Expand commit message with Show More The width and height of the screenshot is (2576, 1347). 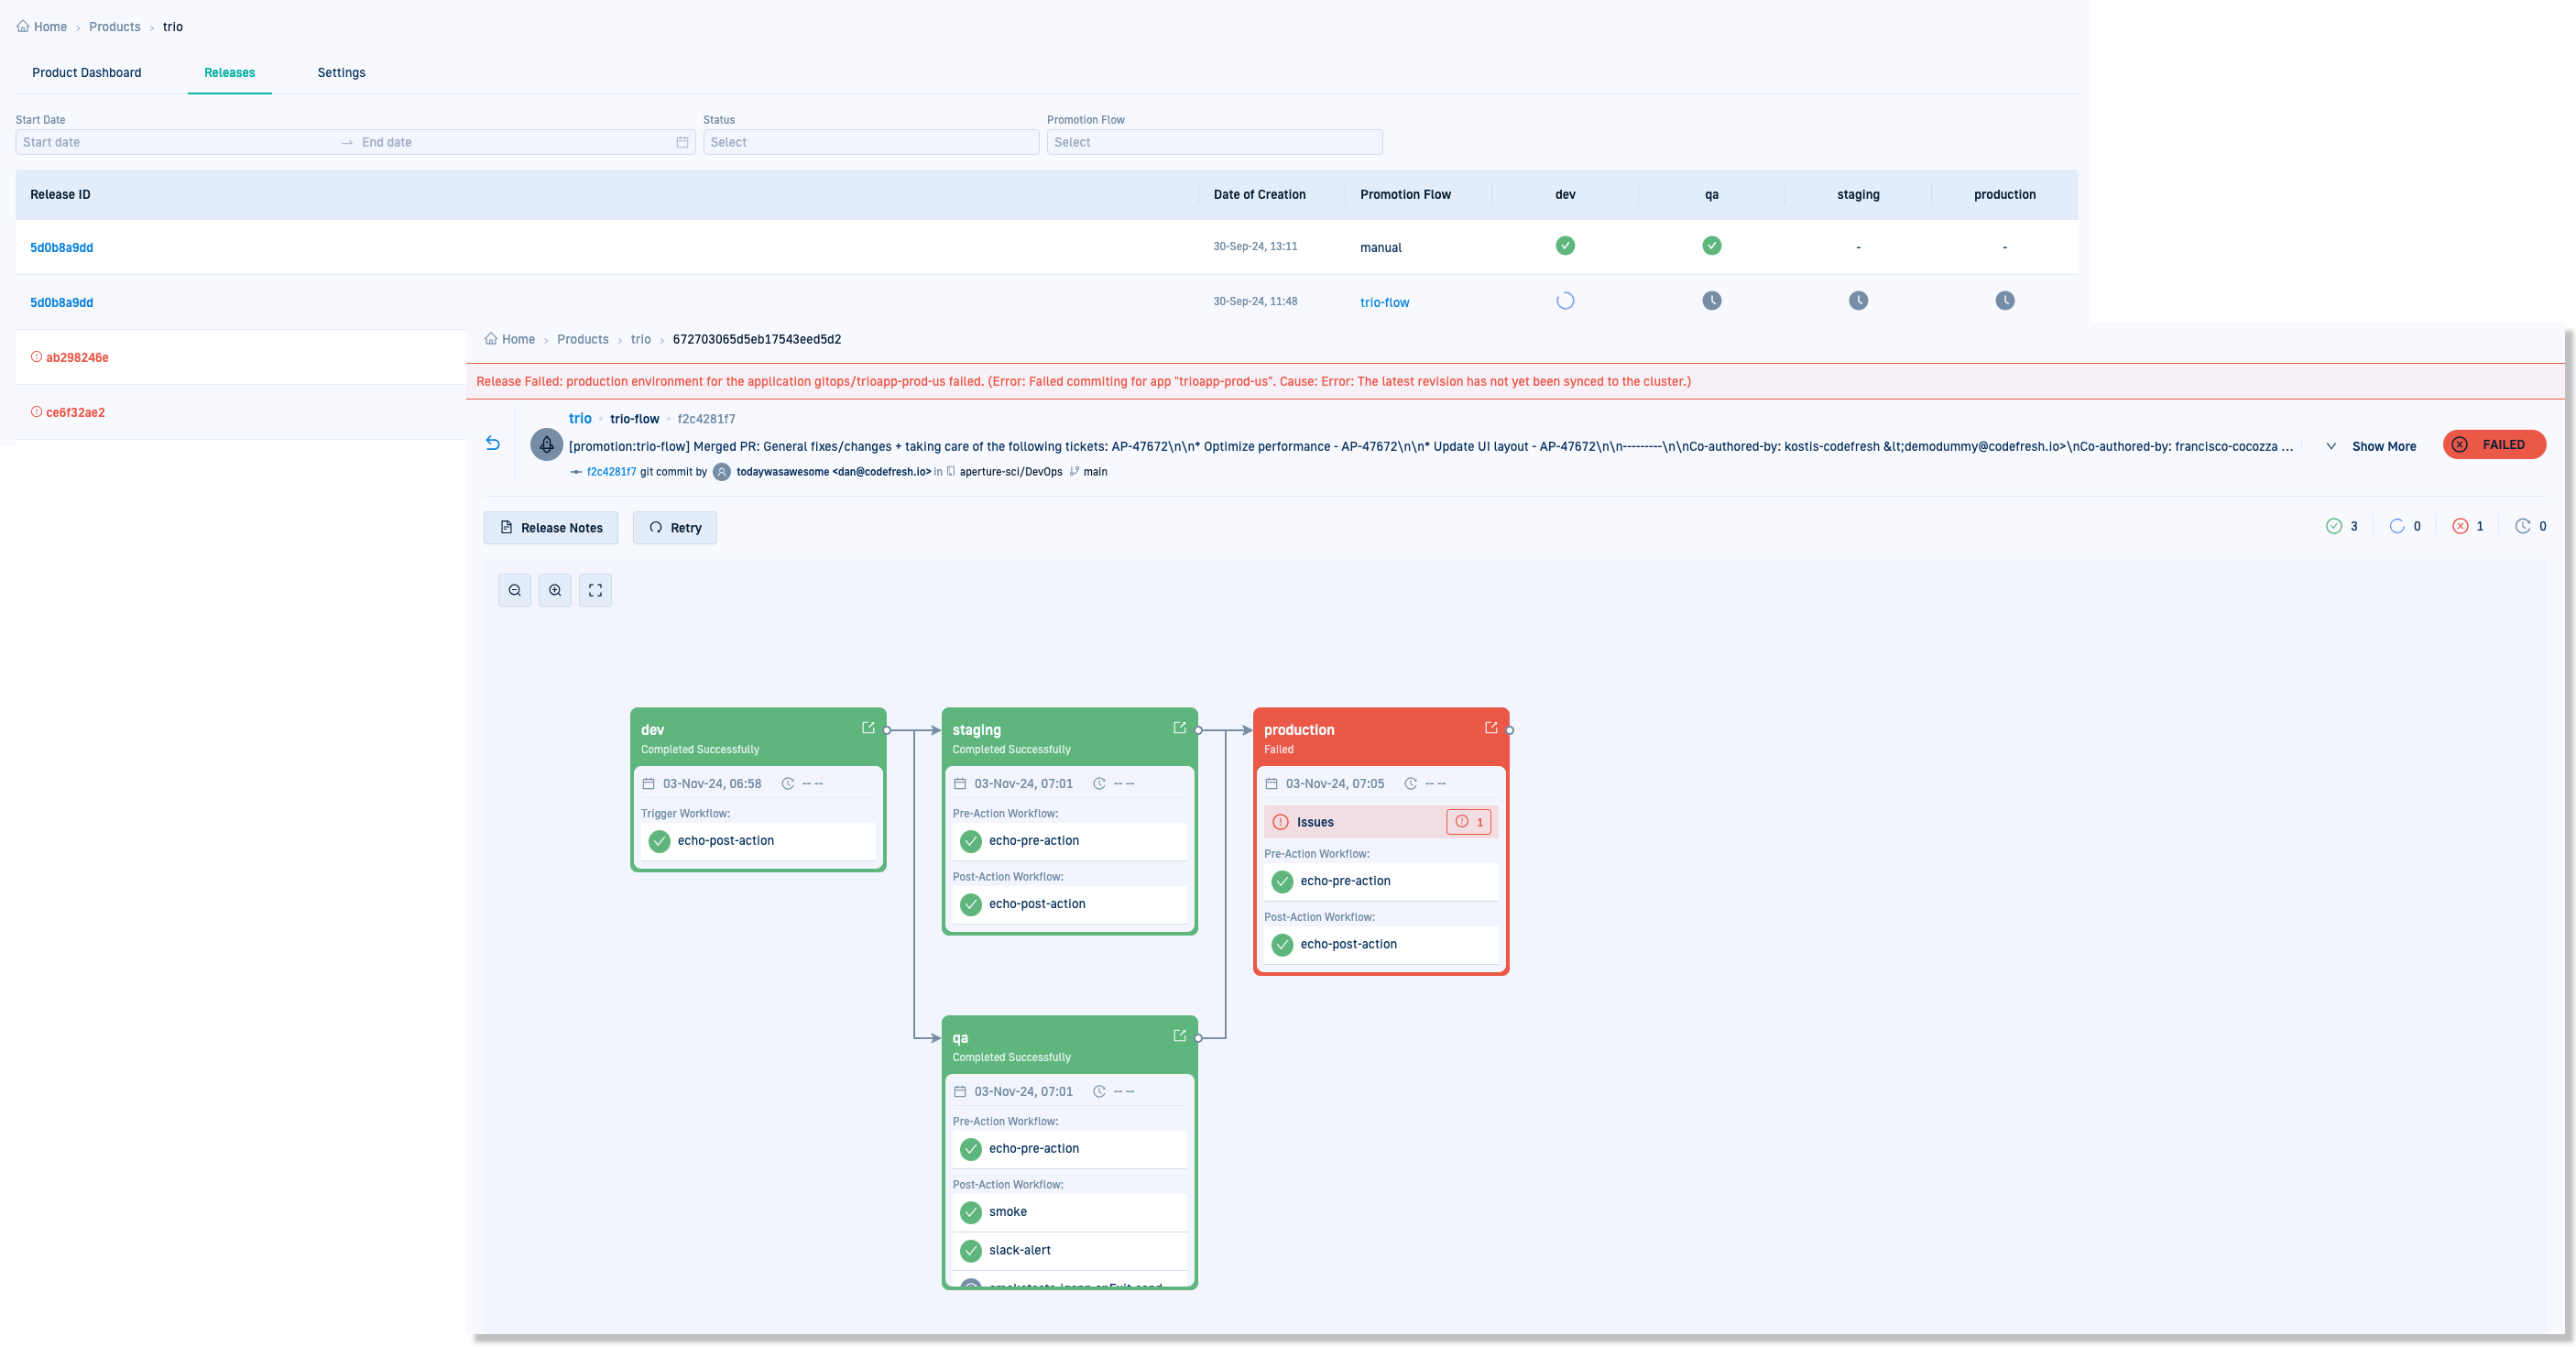(x=2382, y=446)
